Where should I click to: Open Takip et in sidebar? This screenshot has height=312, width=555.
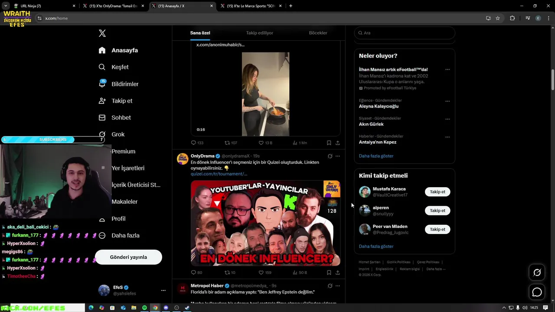(x=115, y=101)
